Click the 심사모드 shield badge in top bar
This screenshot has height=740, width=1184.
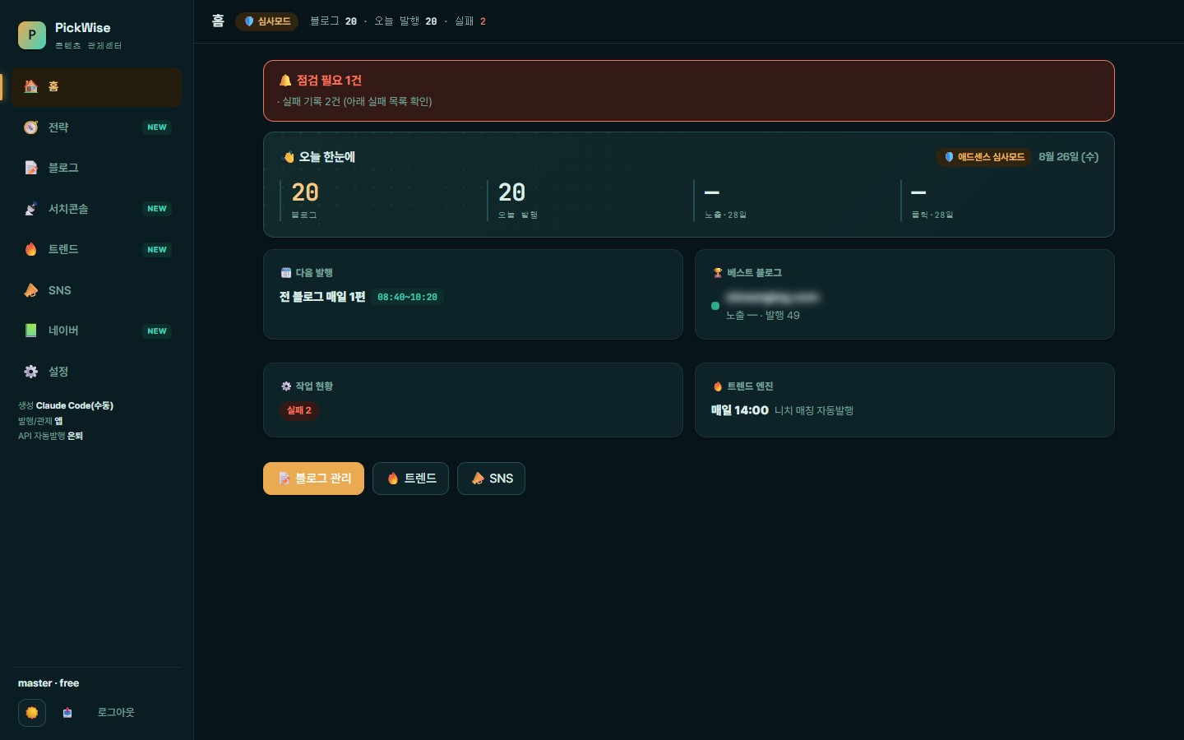[267, 21]
